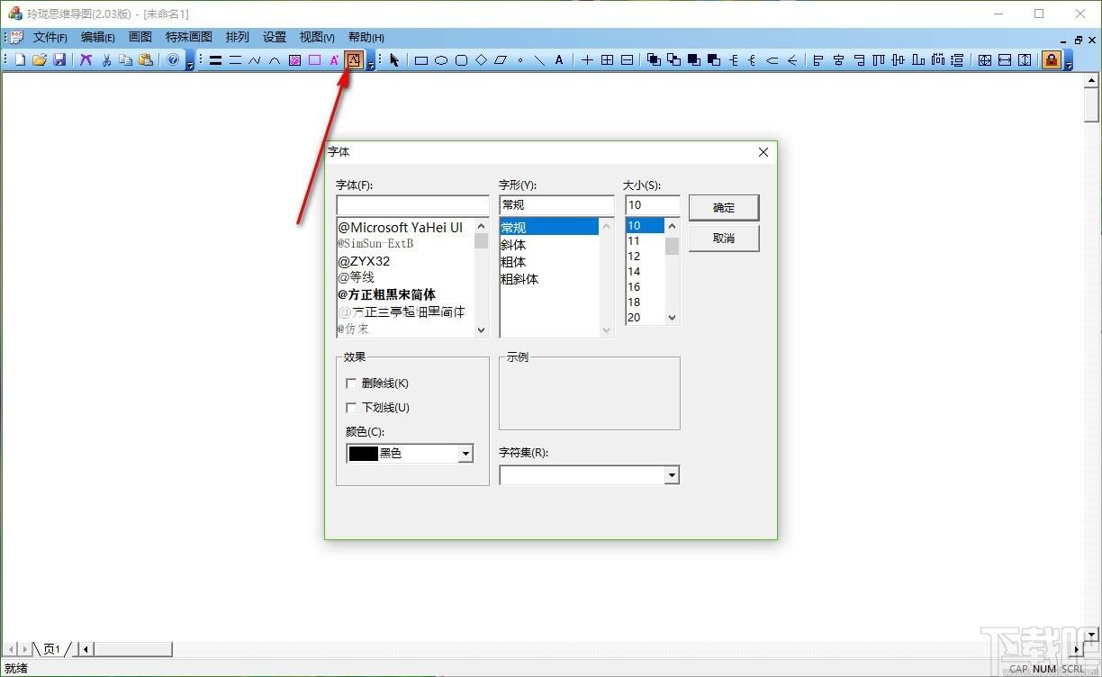
Task: Click the Save floppy disk icon
Action: [x=59, y=60]
